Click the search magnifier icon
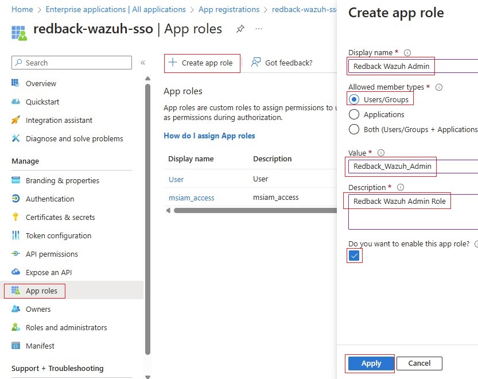This screenshot has height=379, width=478. pyautogui.click(x=18, y=63)
